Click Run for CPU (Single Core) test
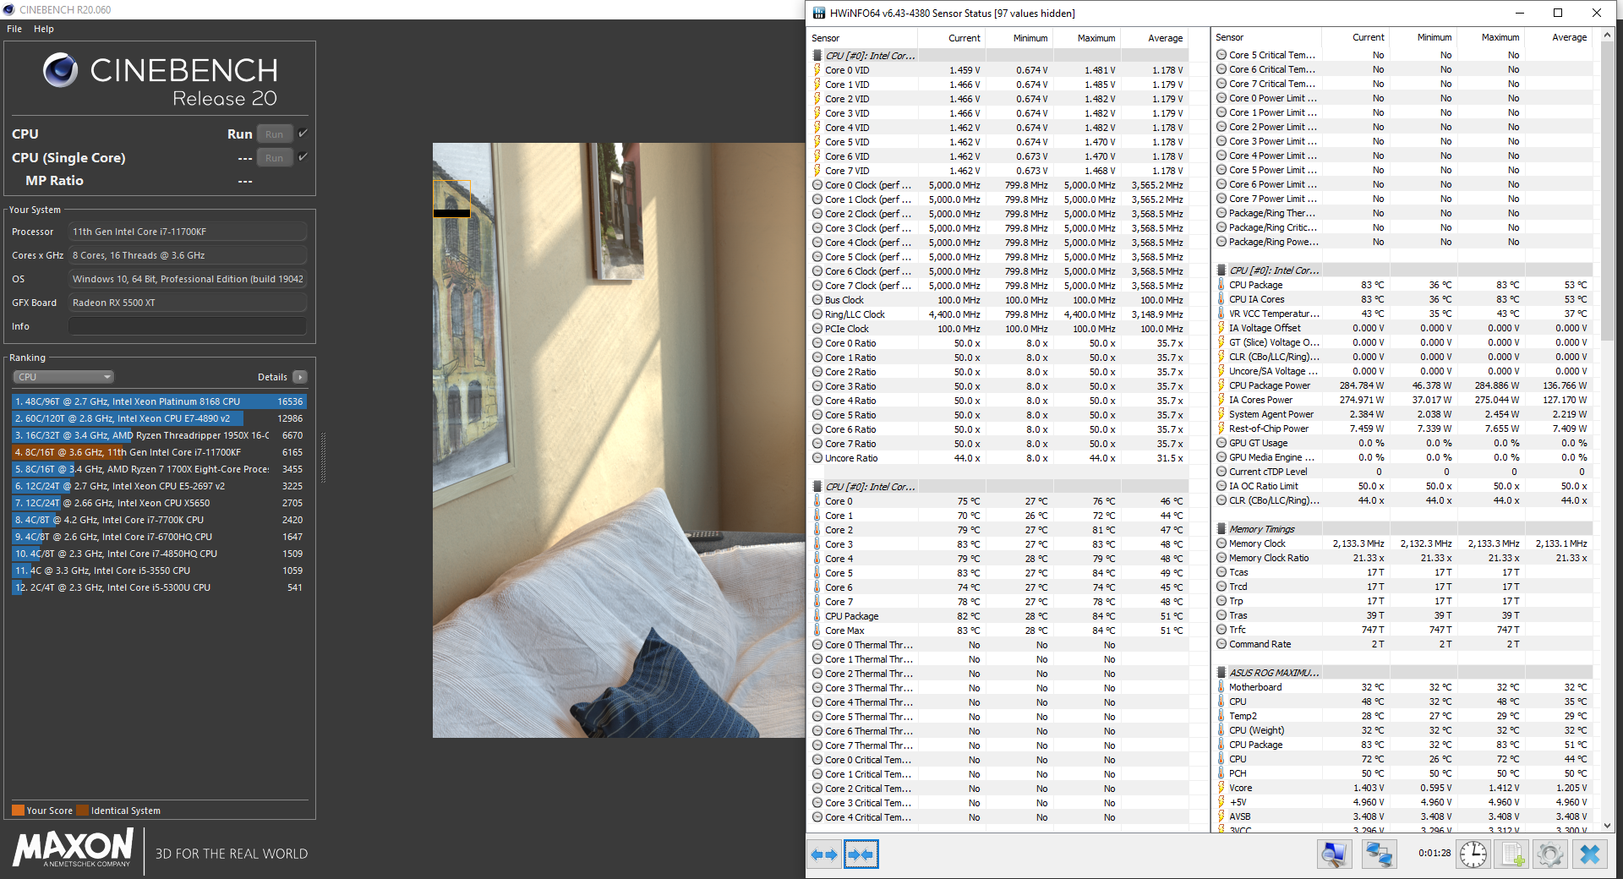The image size is (1623, 879). [275, 158]
